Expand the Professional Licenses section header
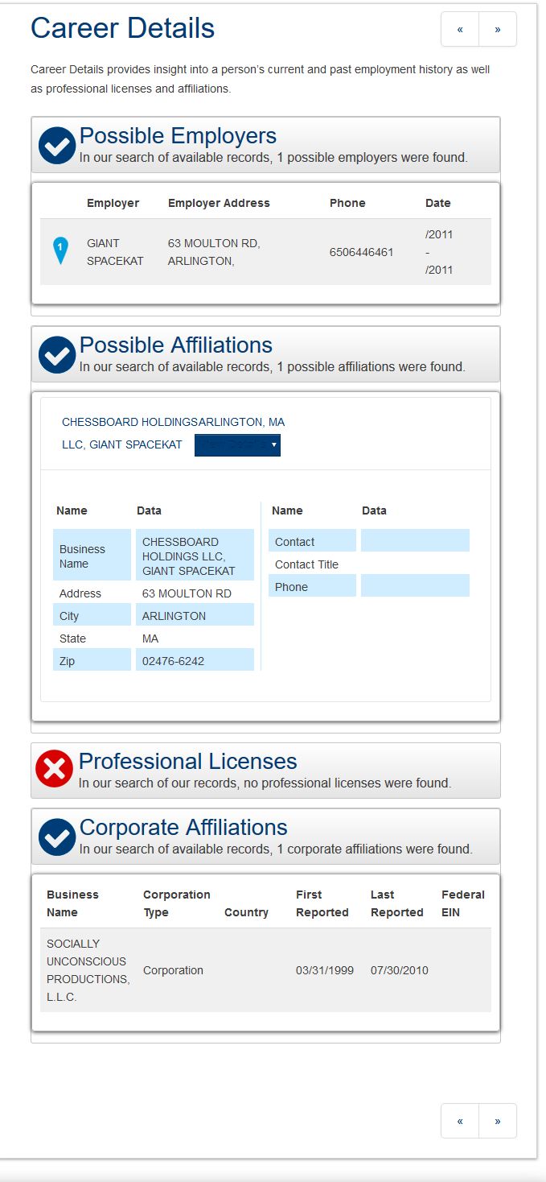This screenshot has width=546, height=1182. point(265,771)
